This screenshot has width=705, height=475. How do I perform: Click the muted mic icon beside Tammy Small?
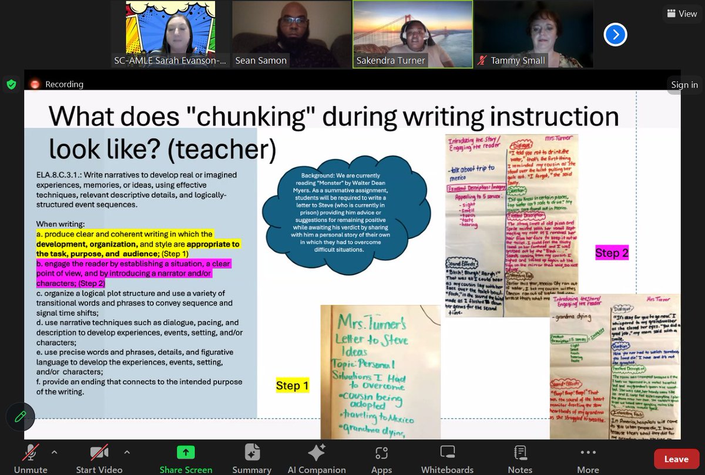coord(483,60)
